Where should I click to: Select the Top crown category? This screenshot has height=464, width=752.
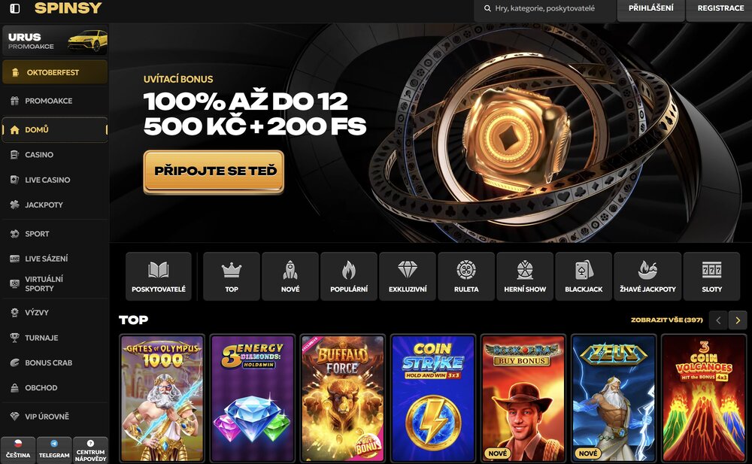232,277
